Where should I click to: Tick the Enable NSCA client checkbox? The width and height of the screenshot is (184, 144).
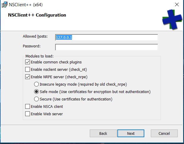click(x=28, y=106)
